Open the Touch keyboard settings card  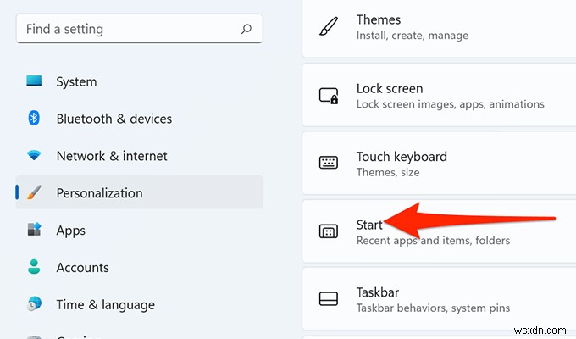pos(439,164)
